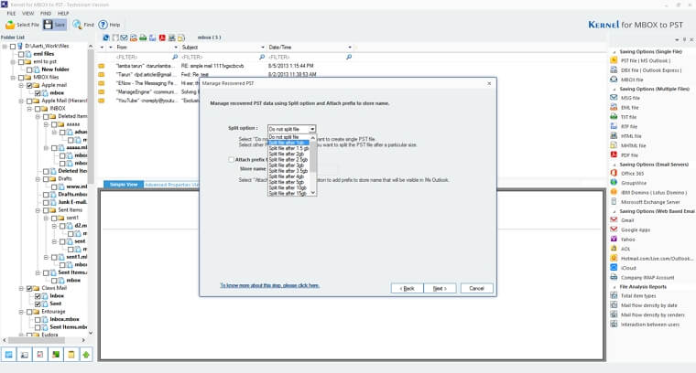Choose EML file saving option
The image size is (696, 373).
629,108
